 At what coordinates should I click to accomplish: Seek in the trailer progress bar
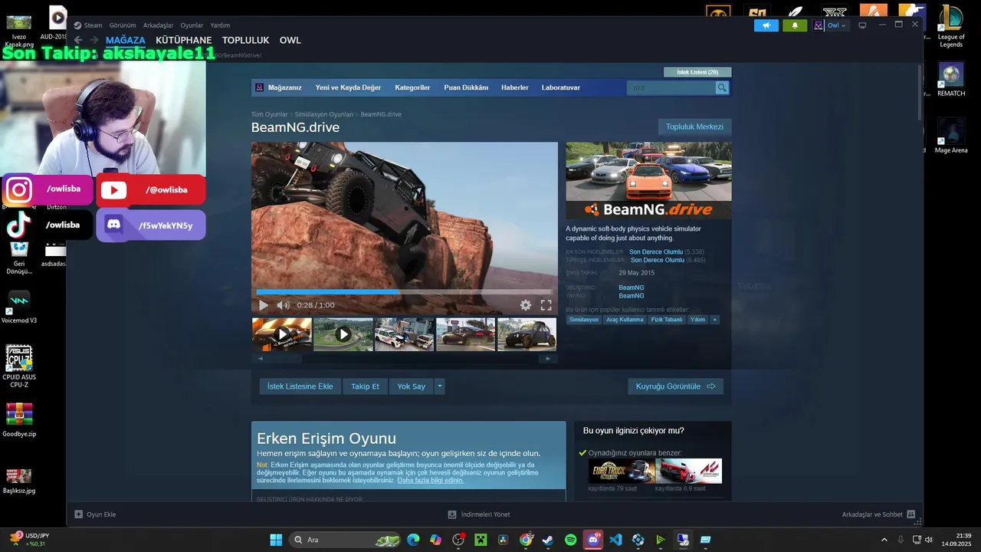(404, 291)
